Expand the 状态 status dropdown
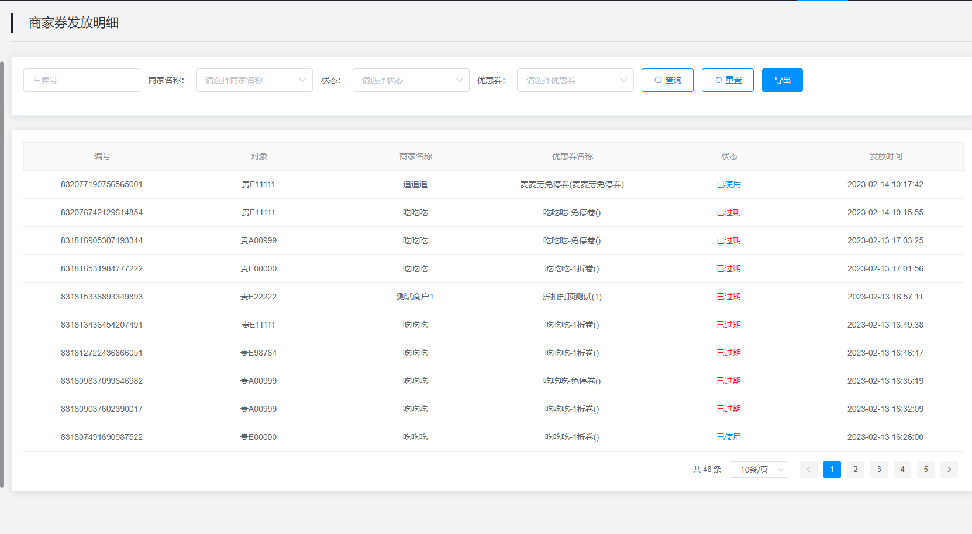Viewport: 972px width, 534px height. [411, 80]
